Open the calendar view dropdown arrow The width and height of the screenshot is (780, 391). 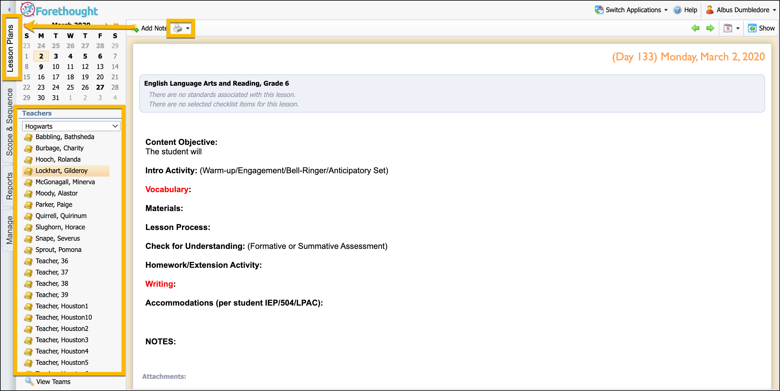[738, 28]
